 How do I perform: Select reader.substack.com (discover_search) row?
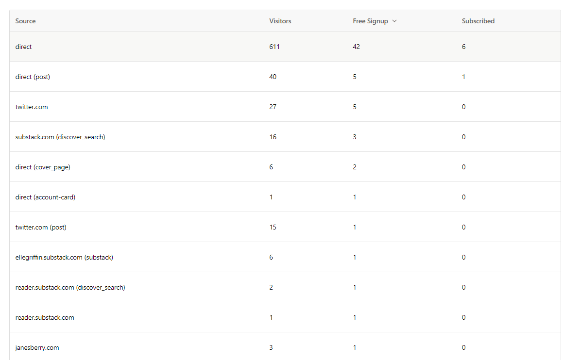[x=70, y=288]
